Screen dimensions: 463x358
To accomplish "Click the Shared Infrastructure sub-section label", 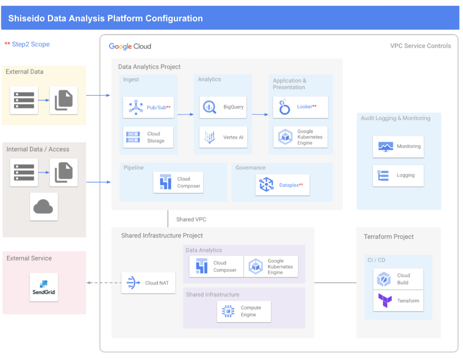I will [213, 295].
